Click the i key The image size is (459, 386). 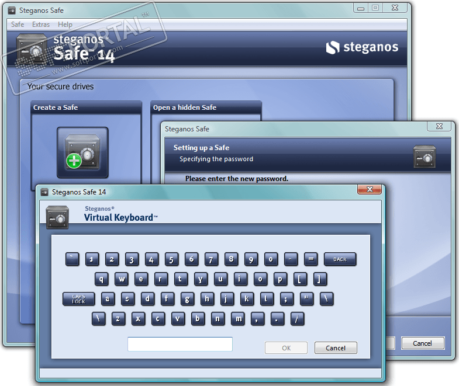coord(241,279)
